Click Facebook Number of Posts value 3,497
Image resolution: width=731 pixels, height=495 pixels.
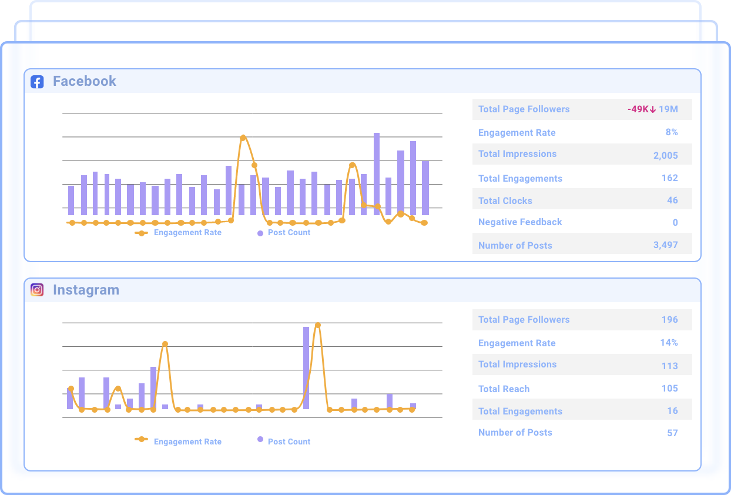coord(665,245)
